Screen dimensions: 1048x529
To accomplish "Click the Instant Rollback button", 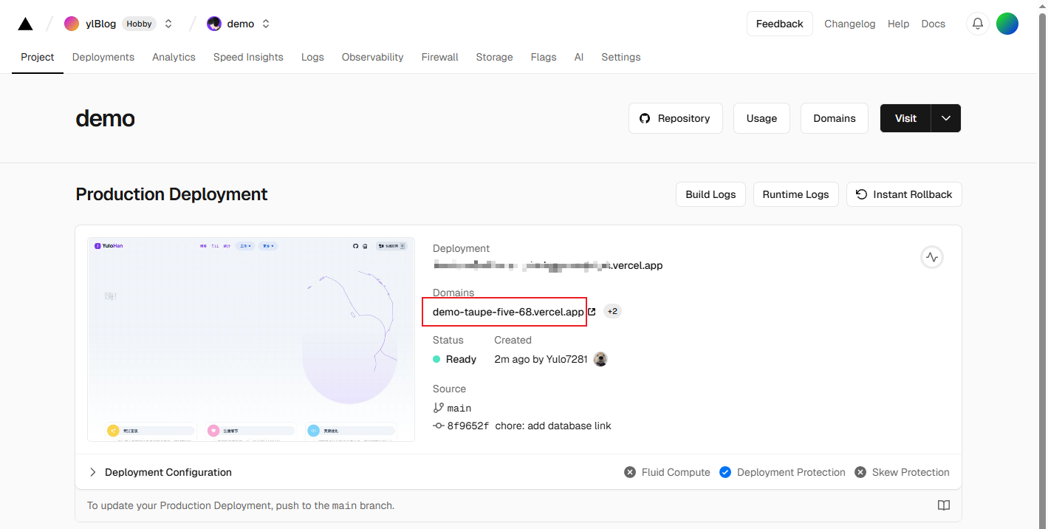I will click(x=904, y=194).
